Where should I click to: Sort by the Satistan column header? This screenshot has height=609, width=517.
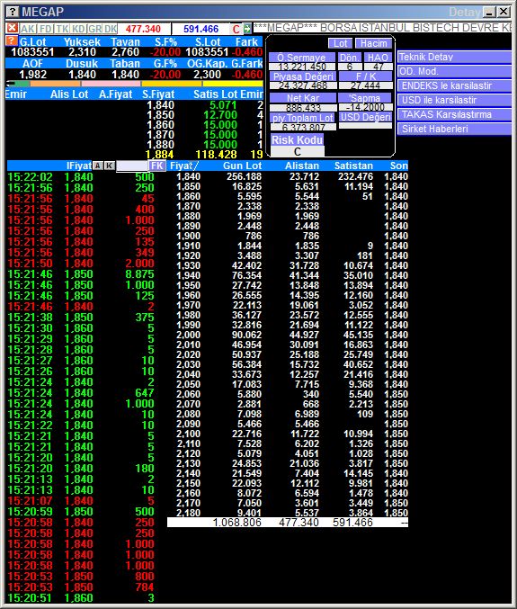click(x=353, y=166)
